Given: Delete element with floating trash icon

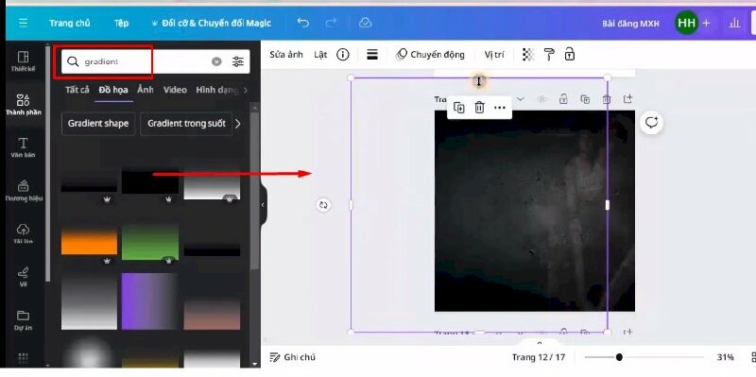Looking at the screenshot, I should click(x=479, y=108).
